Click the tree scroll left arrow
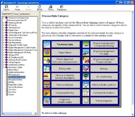135x117 pixels. click(x=4, y=113)
